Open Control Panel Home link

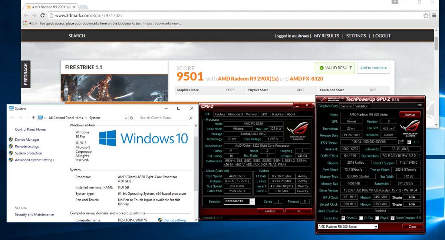(x=30, y=129)
